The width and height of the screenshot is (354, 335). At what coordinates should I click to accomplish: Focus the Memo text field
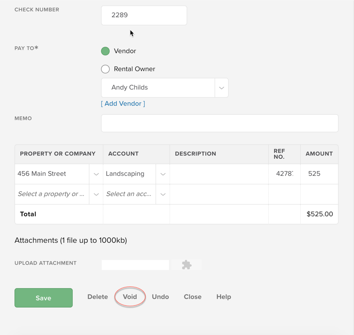click(x=220, y=123)
